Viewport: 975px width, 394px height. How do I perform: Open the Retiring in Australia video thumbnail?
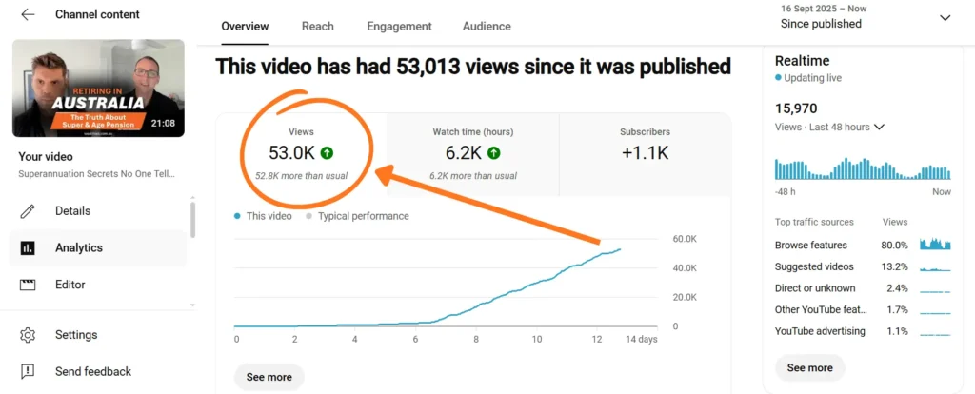98,89
